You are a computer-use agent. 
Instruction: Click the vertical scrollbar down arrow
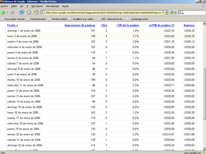[x=204, y=149]
